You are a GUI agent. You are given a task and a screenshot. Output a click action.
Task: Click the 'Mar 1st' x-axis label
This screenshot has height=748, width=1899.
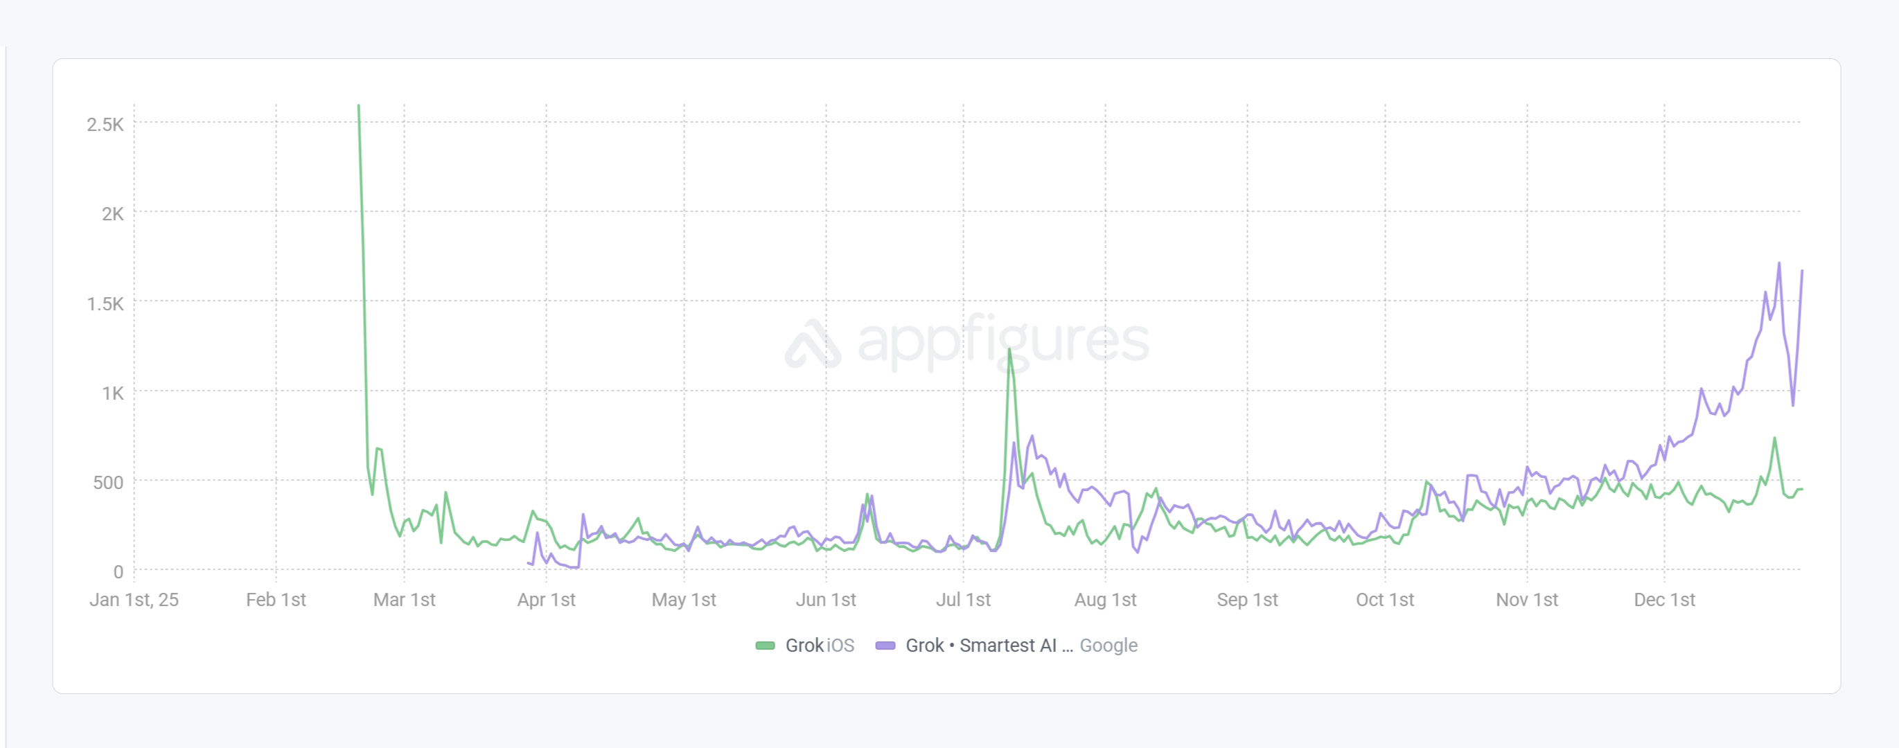[404, 600]
